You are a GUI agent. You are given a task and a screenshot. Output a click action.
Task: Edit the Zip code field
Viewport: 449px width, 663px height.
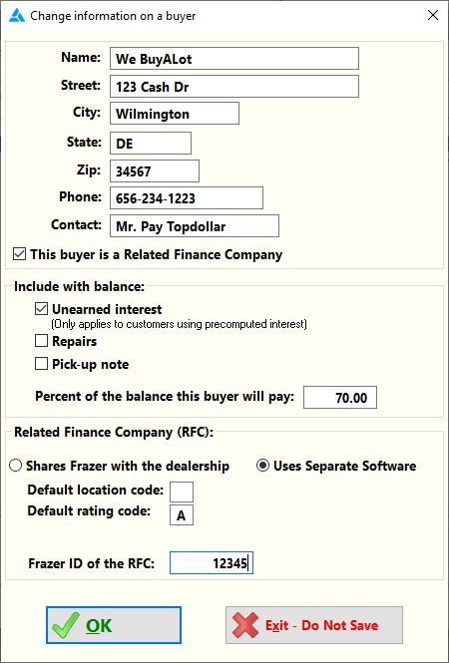coord(155,170)
